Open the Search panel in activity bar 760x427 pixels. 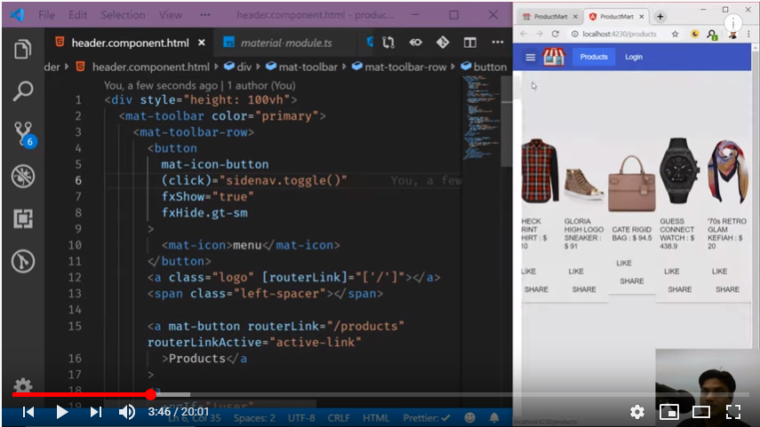[23, 91]
